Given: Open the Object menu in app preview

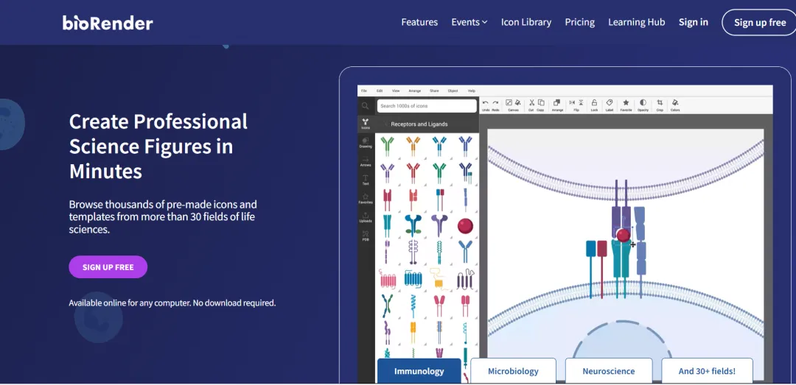Looking at the screenshot, I should [453, 91].
